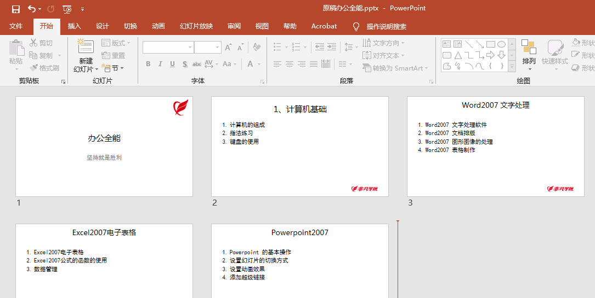Increase font size with the large A icon

[228, 47]
